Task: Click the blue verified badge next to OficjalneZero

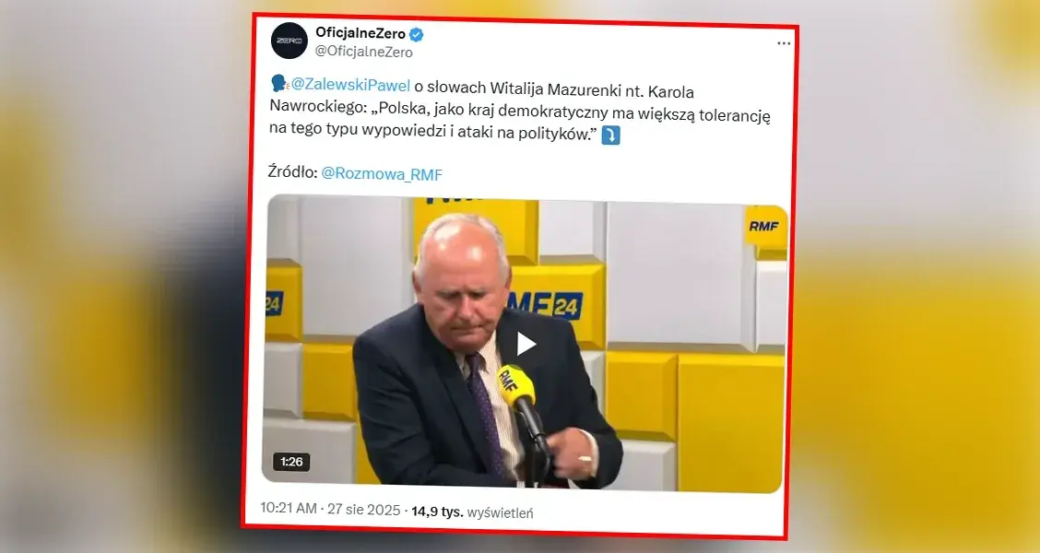Action: tap(417, 34)
